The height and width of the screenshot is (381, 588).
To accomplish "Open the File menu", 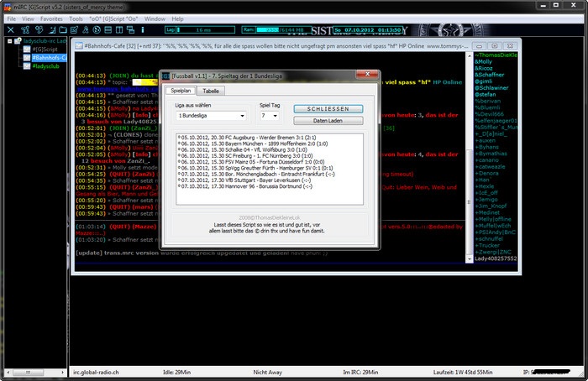I will pyautogui.click(x=12, y=18).
